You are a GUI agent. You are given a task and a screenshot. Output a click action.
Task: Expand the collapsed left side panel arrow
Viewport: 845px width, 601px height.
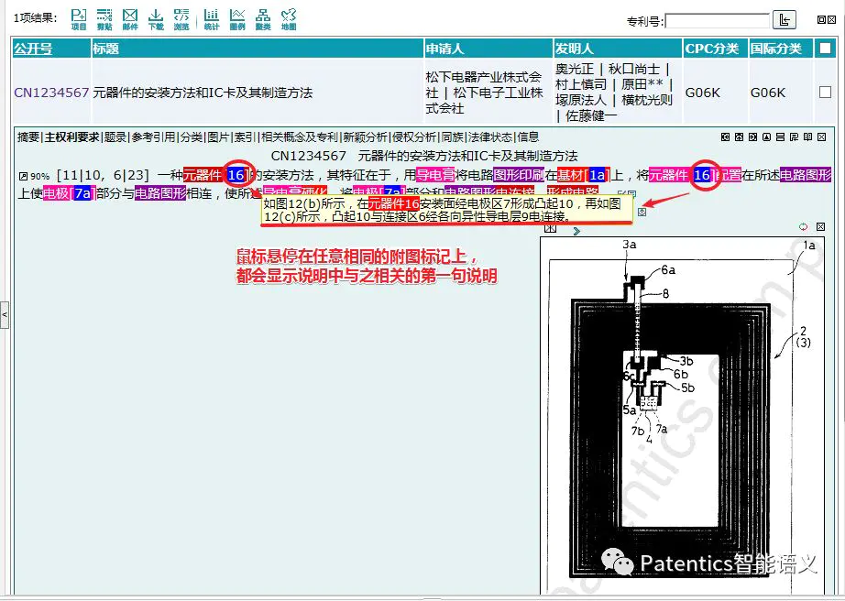click(5, 314)
